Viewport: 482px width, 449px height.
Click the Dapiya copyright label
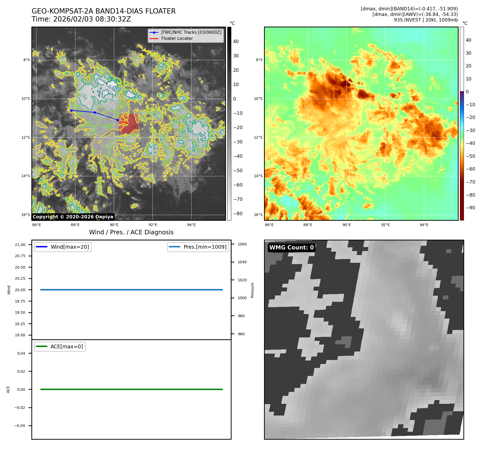coord(73,217)
